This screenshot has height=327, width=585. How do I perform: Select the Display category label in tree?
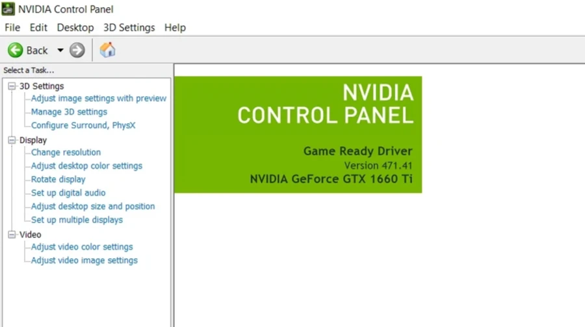[33, 140]
